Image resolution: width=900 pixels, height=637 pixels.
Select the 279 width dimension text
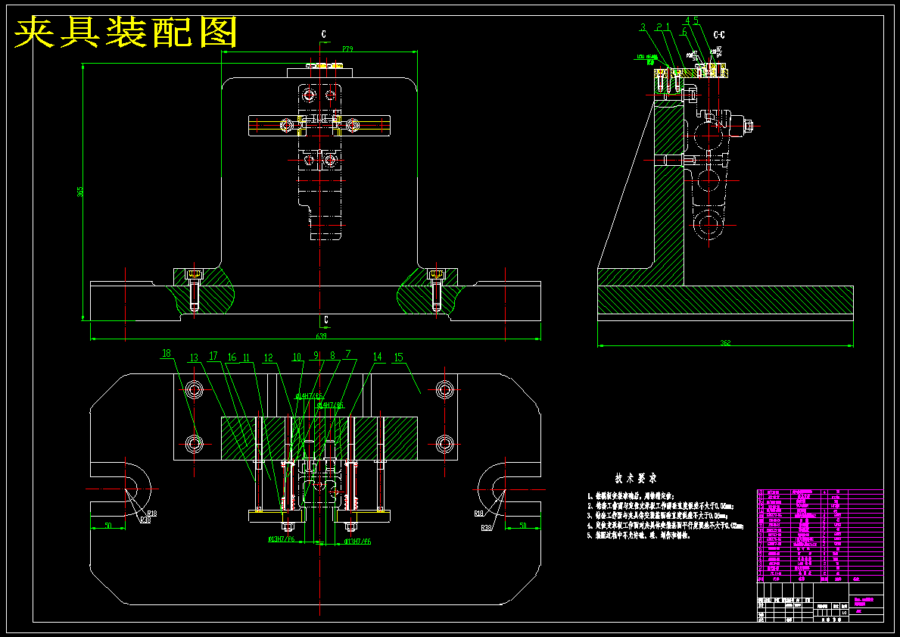(347, 48)
